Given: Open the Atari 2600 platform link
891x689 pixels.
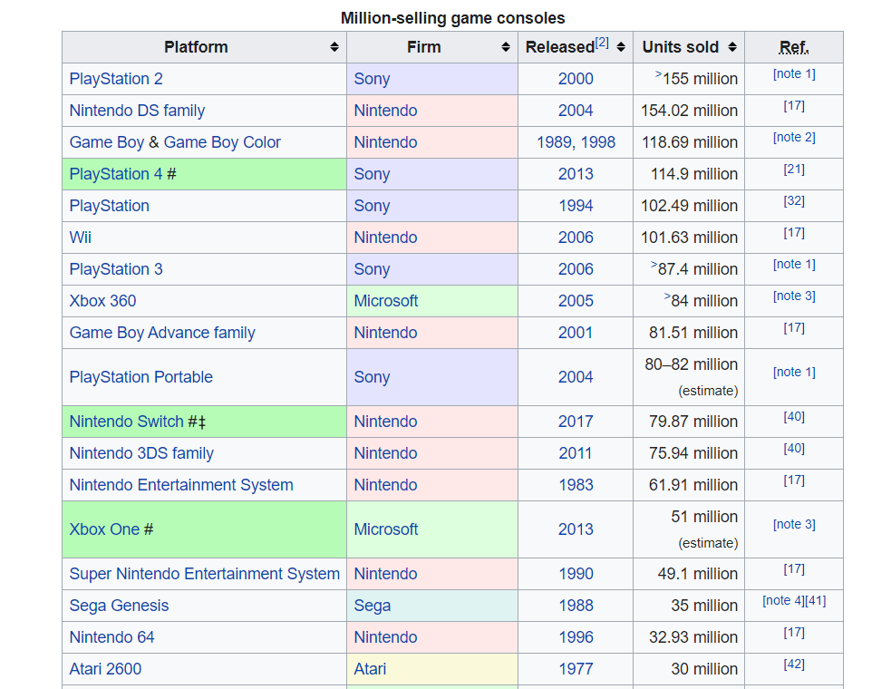Looking at the screenshot, I should [105, 669].
